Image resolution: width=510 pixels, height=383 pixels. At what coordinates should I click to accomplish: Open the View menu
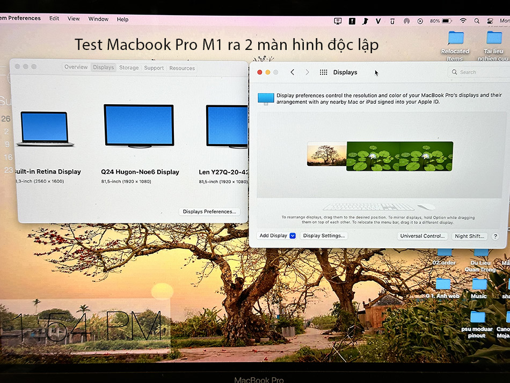pyautogui.click(x=74, y=19)
